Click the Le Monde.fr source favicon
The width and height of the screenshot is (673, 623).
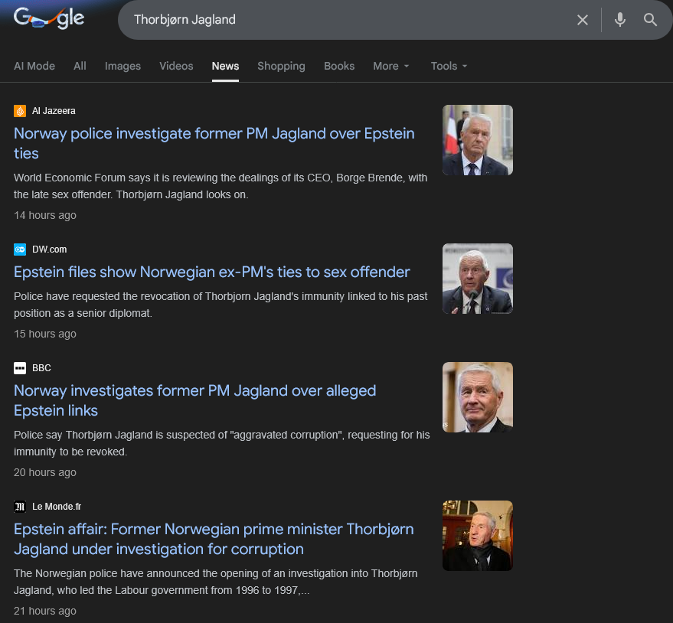click(20, 507)
